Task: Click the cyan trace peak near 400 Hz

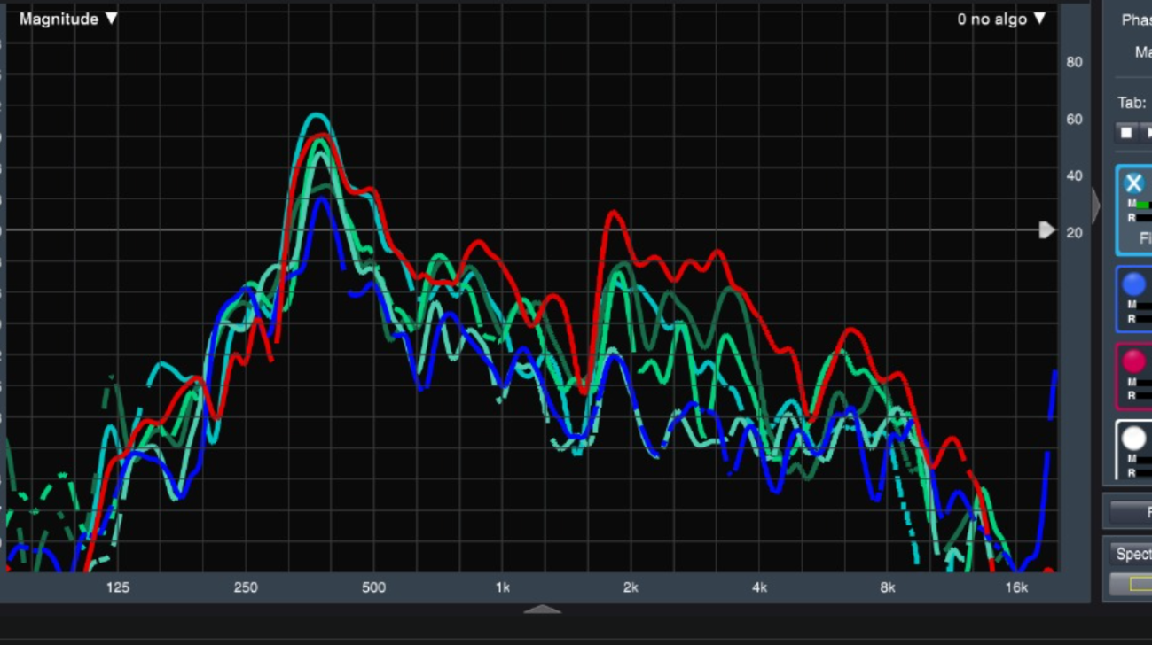Action: coord(316,115)
